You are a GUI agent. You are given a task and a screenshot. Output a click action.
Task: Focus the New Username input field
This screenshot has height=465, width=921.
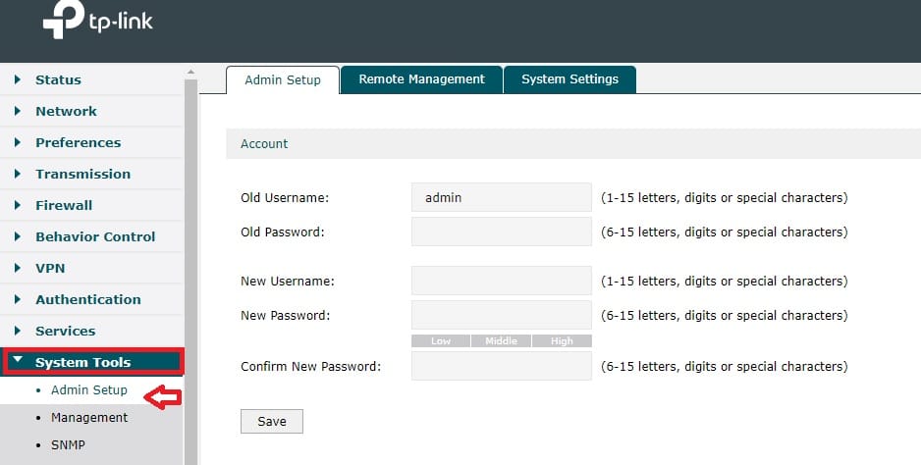[x=501, y=281]
